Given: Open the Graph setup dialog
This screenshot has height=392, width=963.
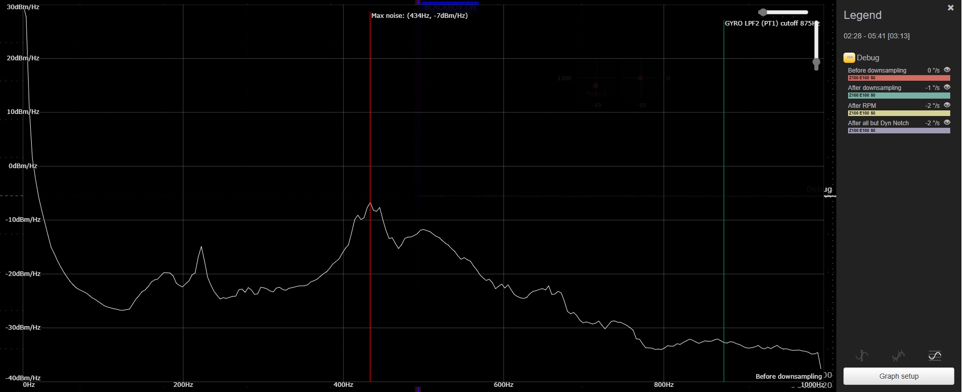Looking at the screenshot, I should pyautogui.click(x=898, y=376).
